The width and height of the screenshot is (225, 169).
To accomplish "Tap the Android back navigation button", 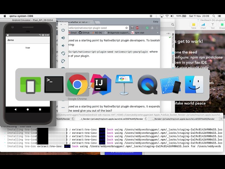I will pos(15,109).
